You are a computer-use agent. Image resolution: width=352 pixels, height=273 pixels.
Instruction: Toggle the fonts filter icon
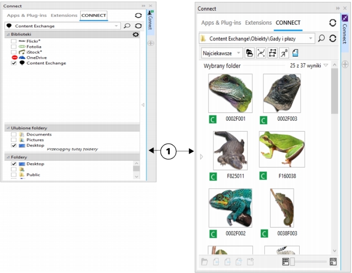pos(284,53)
